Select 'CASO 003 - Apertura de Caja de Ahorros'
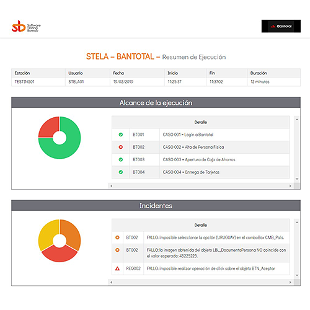The image size is (310, 310). 200,159
